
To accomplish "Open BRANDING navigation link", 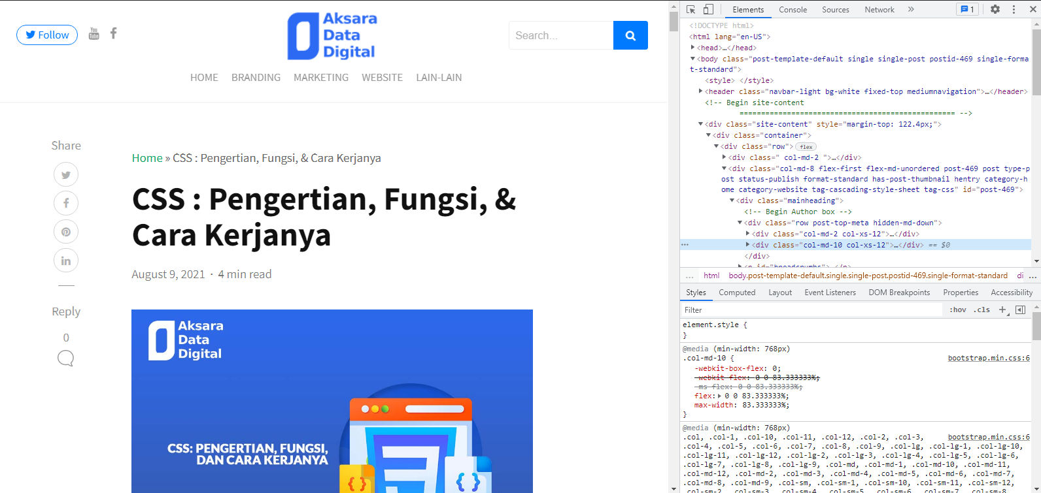I will pos(256,77).
